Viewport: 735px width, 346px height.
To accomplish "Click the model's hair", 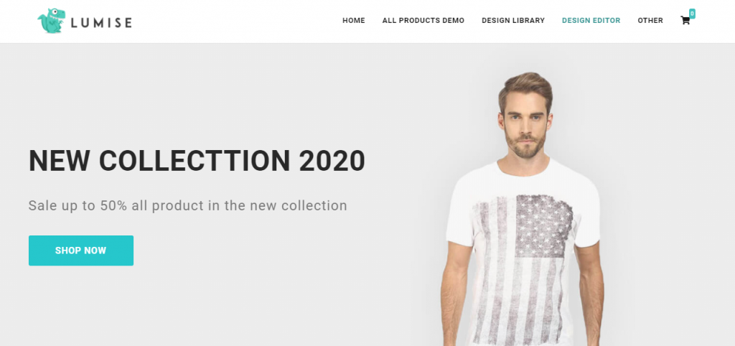I will point(525,90).
